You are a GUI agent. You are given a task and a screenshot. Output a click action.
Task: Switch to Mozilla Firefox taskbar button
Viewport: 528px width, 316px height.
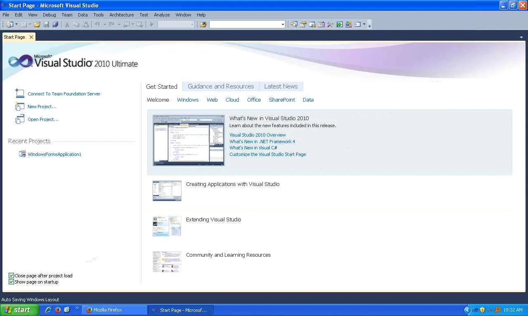114,310
